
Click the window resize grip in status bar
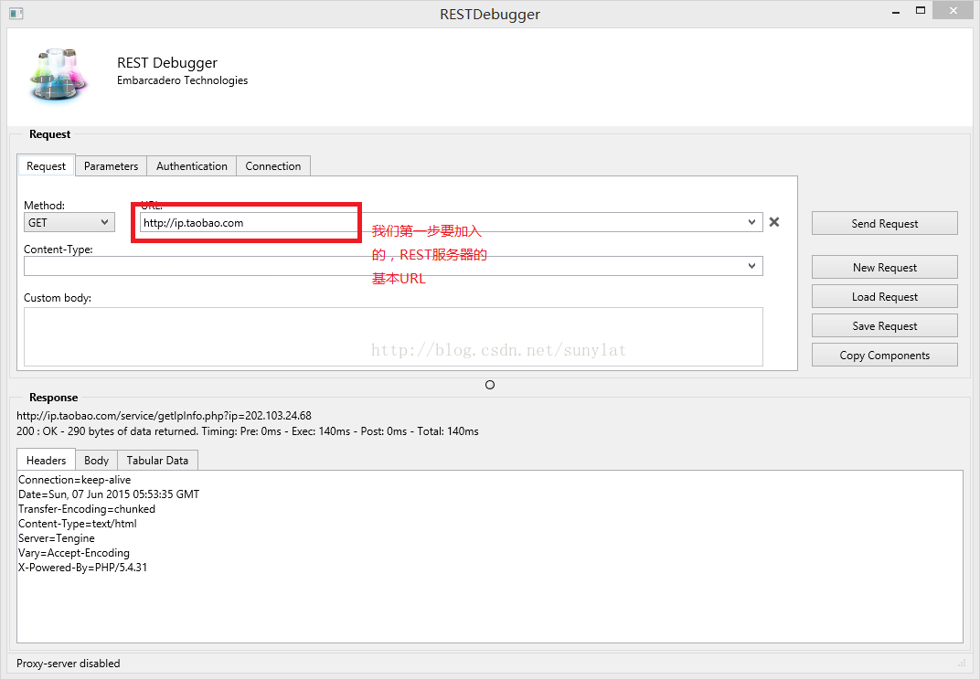coord(962,664)
